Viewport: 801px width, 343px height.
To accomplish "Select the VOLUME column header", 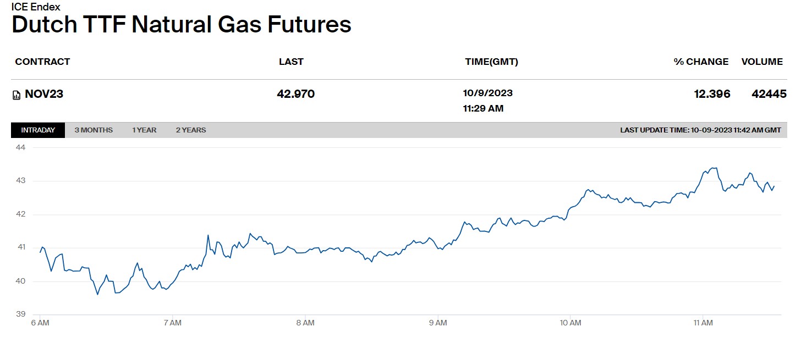I will tap(762, 62).
